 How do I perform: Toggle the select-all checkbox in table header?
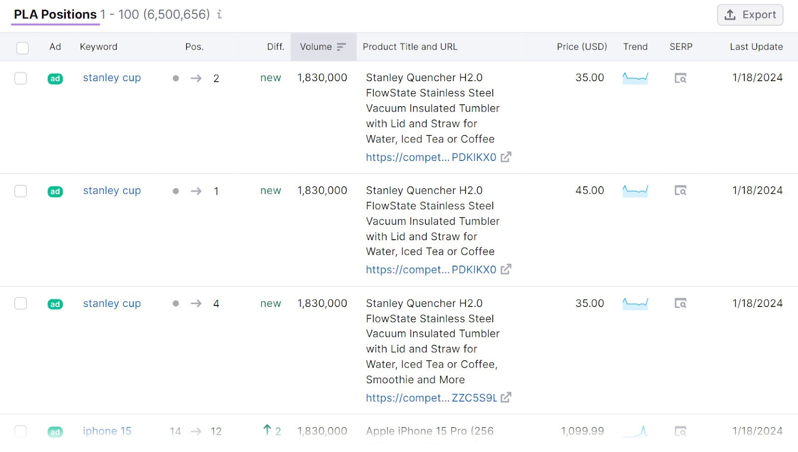pyautogui.click(x=22, y=48)
